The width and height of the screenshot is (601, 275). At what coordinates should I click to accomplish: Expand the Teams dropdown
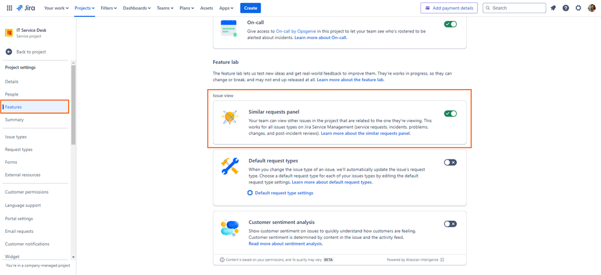click(164, 8)
